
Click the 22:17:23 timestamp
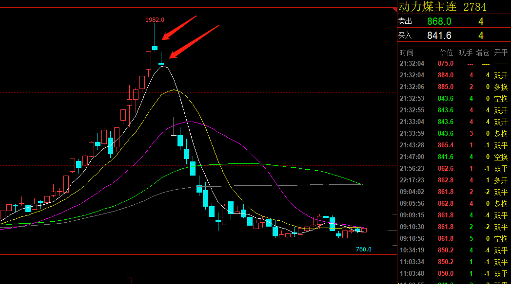[412, 180]
